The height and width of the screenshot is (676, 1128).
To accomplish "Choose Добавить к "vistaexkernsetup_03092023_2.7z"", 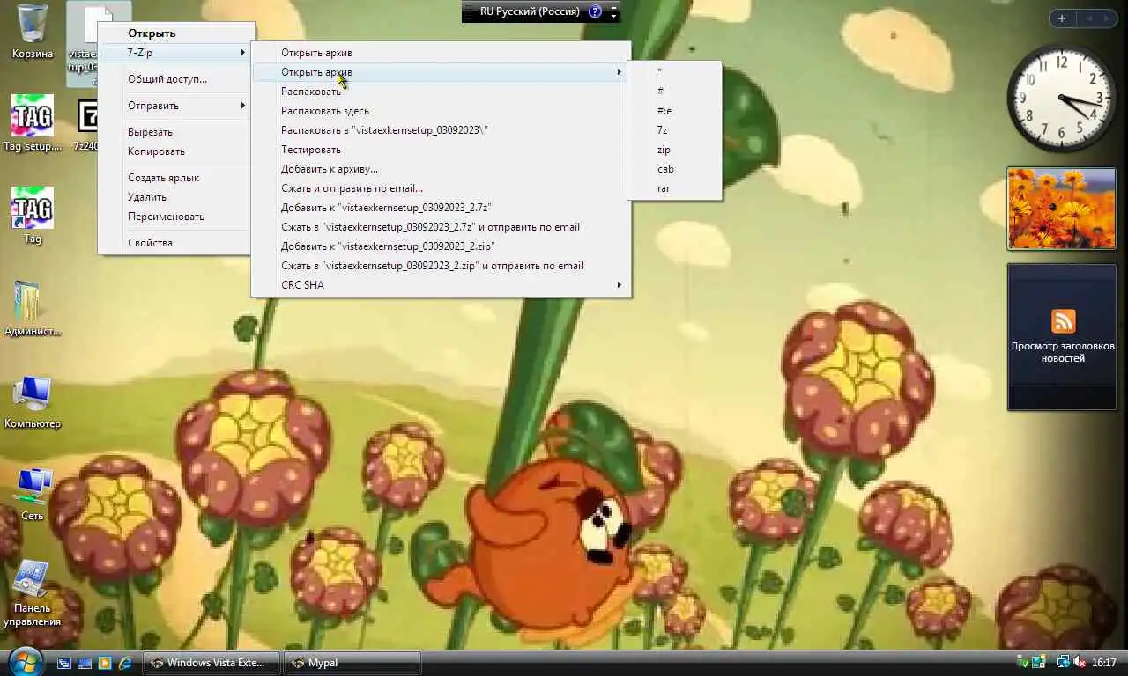I will [x=442, y=208].
